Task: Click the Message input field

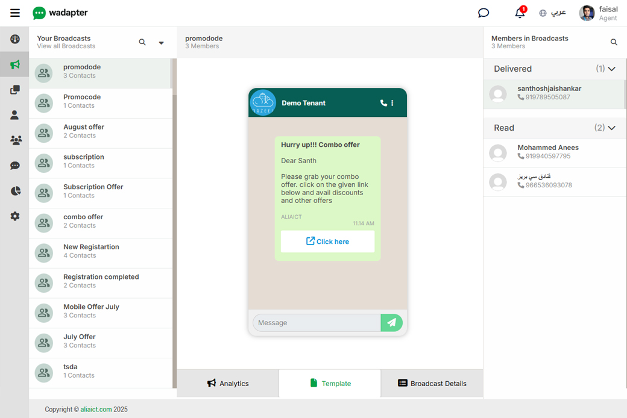Action: pos(317,323)
